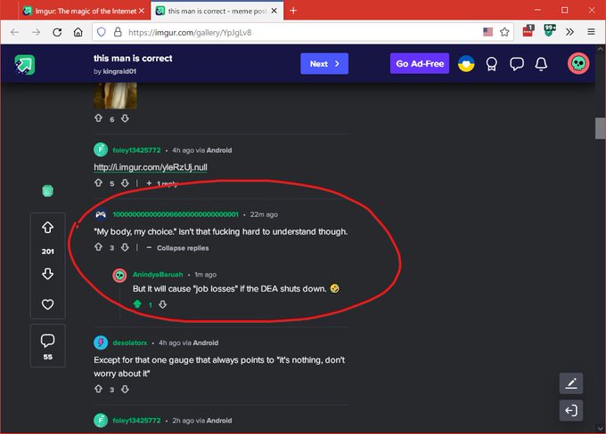Click the Ukraine heart badge icon

click(x=466, y=64)
